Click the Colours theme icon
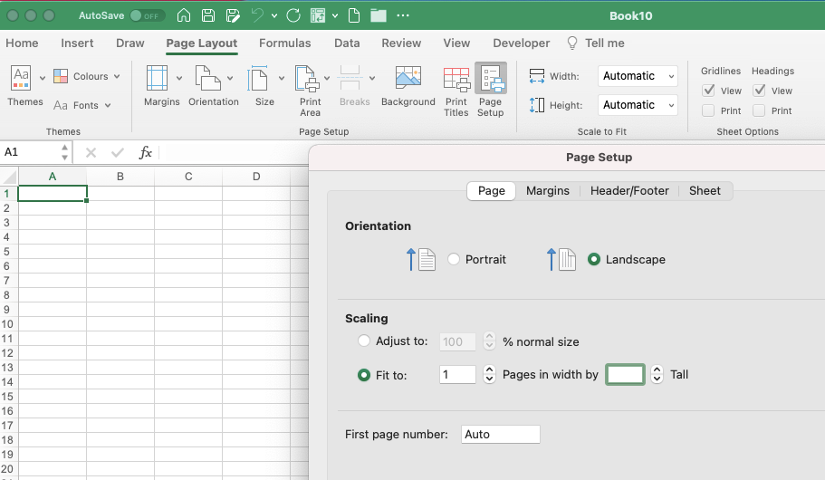 61,76
